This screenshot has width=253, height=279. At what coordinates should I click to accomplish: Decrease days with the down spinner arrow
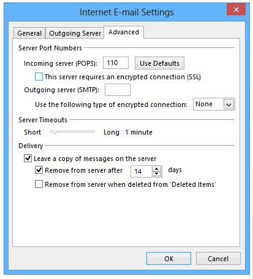point(156,174)
